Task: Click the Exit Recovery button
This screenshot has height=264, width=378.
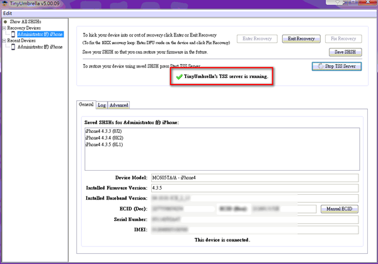Action: point(301,38)
